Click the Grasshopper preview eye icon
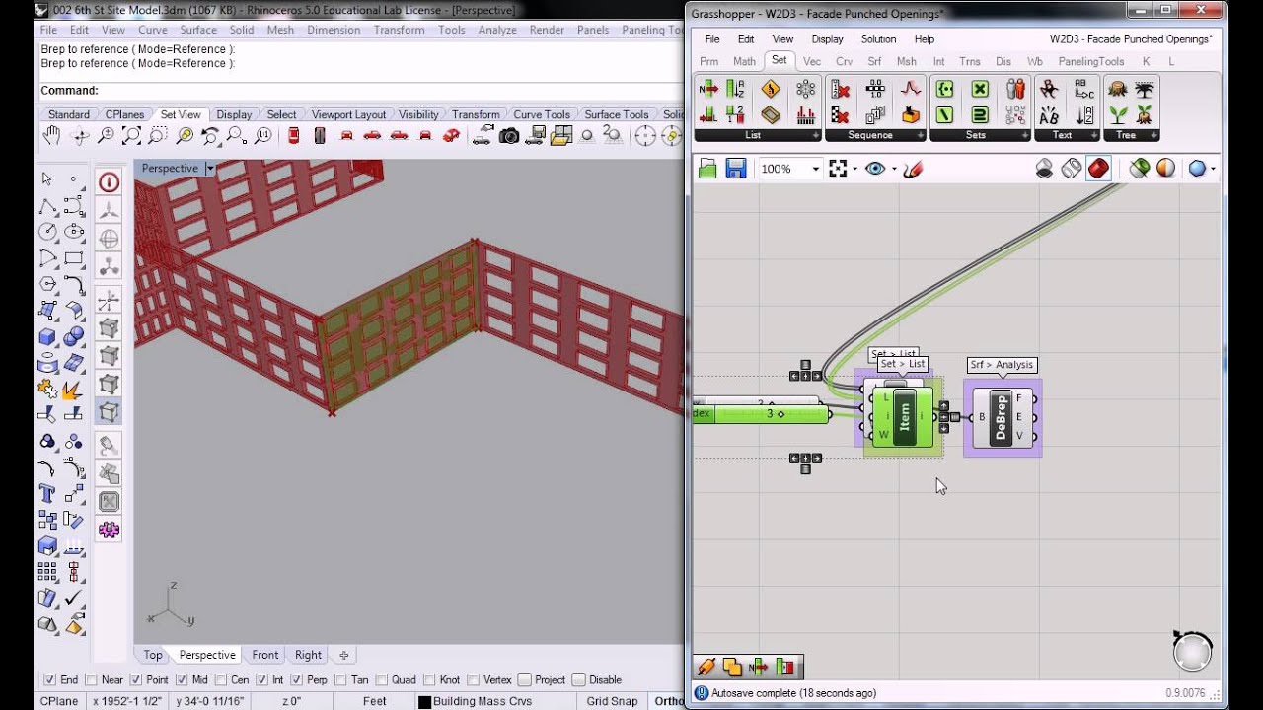The image size is (1263, 710). pyautogui.click(x=875, y=169)
